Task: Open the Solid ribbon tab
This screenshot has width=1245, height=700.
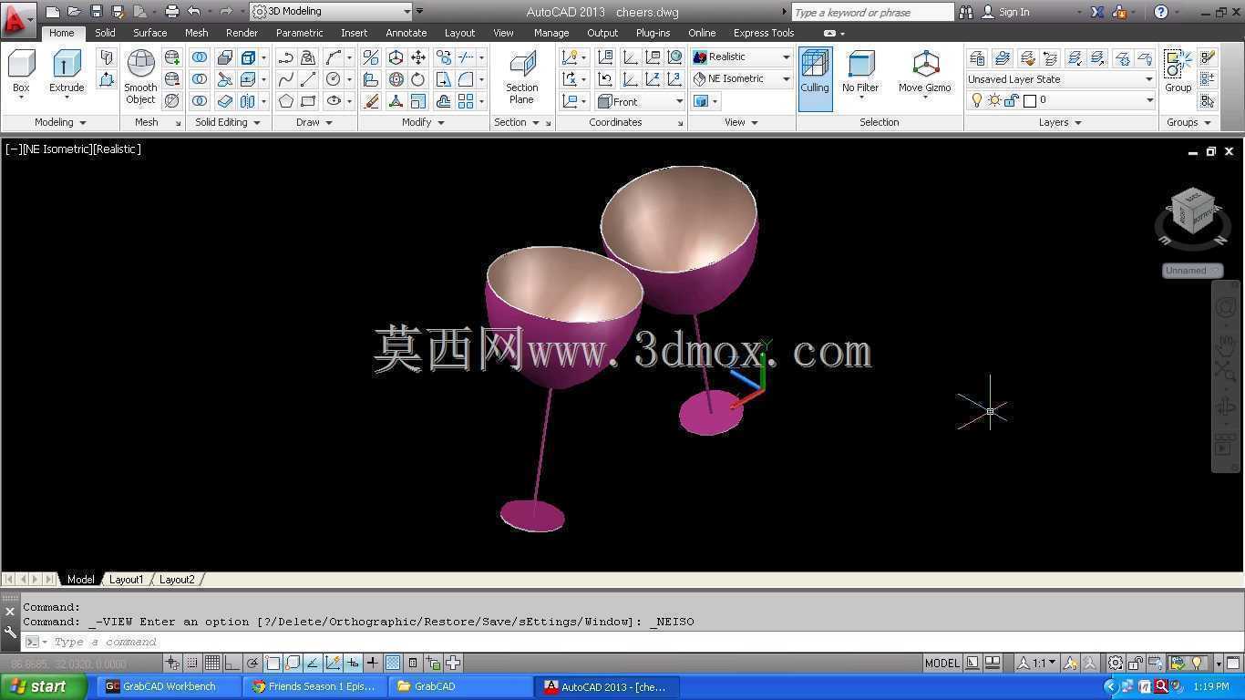Action: (105, 33)
